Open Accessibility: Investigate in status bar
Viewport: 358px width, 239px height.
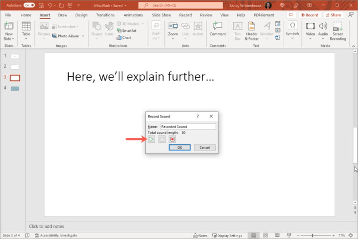pyautogui.click(x=56, y=235)
